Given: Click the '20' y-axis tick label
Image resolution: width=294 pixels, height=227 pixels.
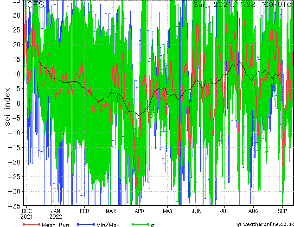Looking at the screenshot, I should tap(17, 44).
